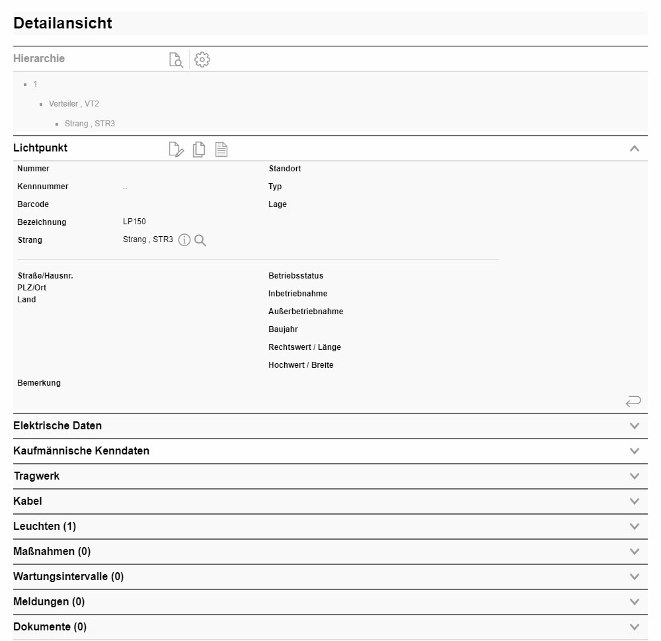Expand the Tragwerk section
661x641 pixels.
(x=634, y=476)
